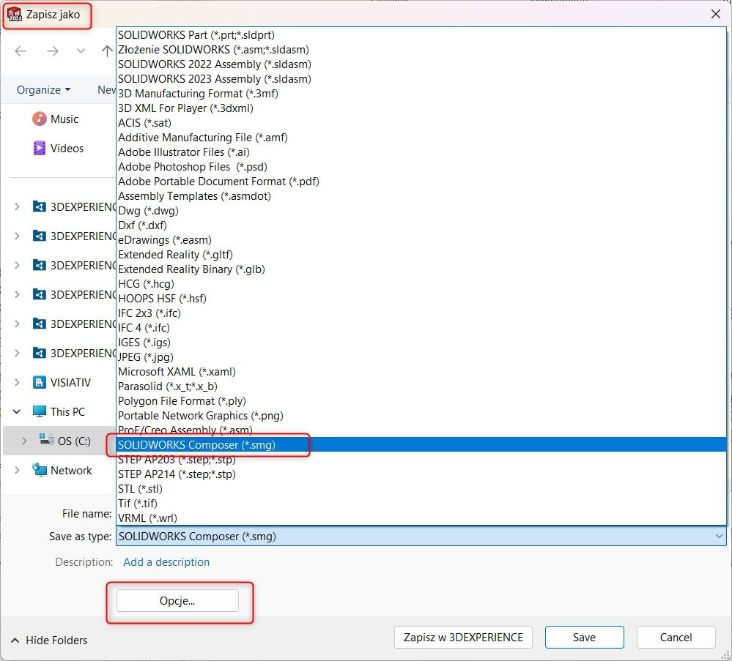
Task: Select Network in navigation pane
Action: [71, 471]
